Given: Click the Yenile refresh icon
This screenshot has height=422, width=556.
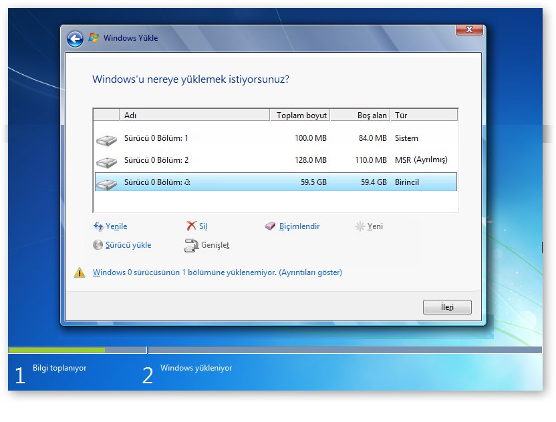Looking at the screenshot, I should point(98,226).
